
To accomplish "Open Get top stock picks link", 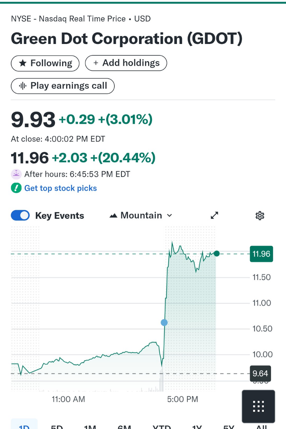I will pos(60,188).
